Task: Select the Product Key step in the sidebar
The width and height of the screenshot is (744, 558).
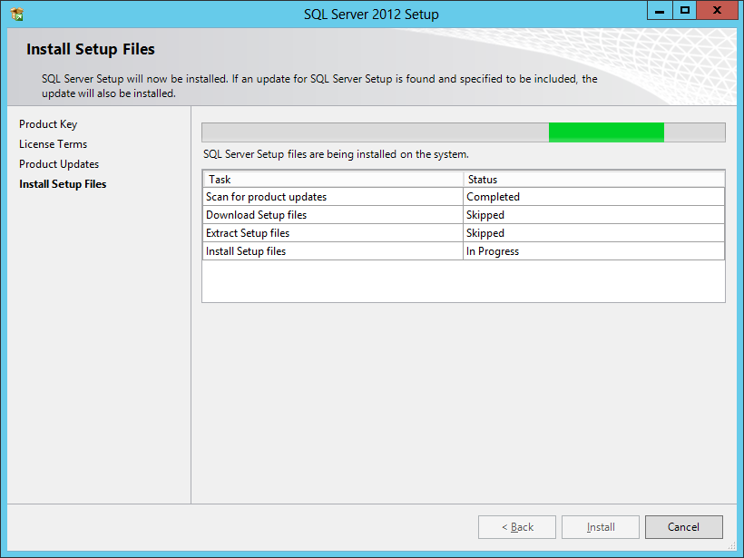Action: point(48,124)
